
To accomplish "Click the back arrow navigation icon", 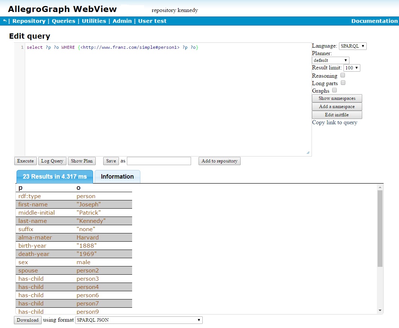I will coord(4,21).
